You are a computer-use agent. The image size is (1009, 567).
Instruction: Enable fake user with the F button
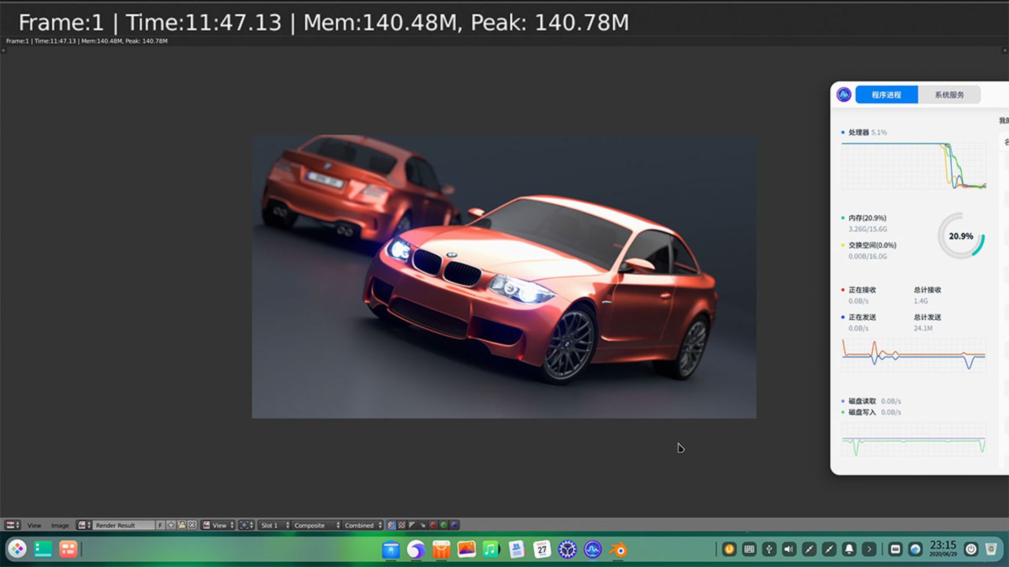pyautogui.click(x=160, y=525)
